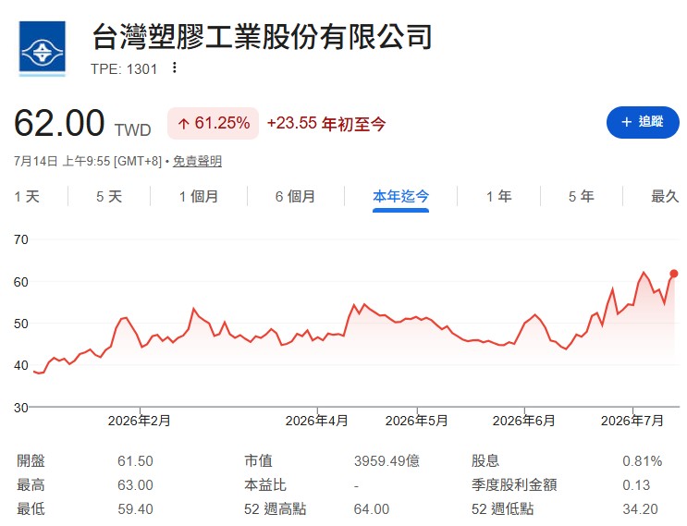
Task: Click the ticker text TPE: 1301
Action: pyautogui.click(x=124, y=69)
